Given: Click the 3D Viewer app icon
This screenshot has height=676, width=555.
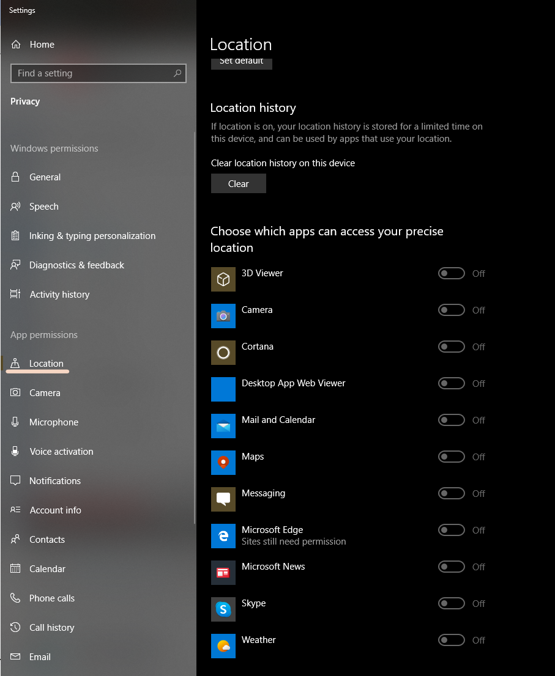Looking at the screenshot, I should pos(223,279).
